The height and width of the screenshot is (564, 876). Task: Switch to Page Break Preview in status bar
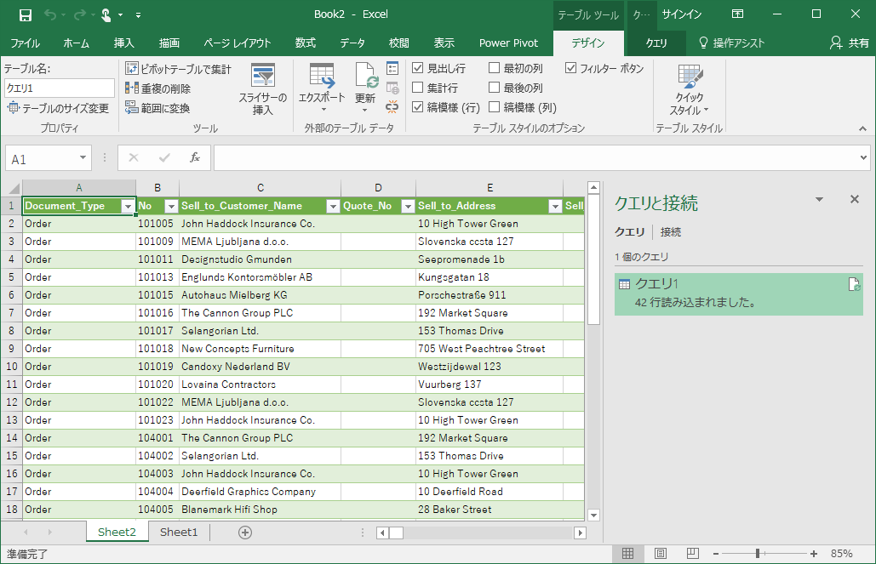coord(692,553)
